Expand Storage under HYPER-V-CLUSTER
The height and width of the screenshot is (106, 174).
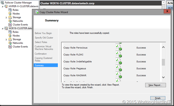tap(6, 17)
